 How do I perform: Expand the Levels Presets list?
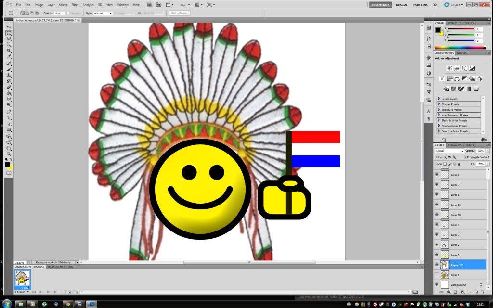pos(439,99)
